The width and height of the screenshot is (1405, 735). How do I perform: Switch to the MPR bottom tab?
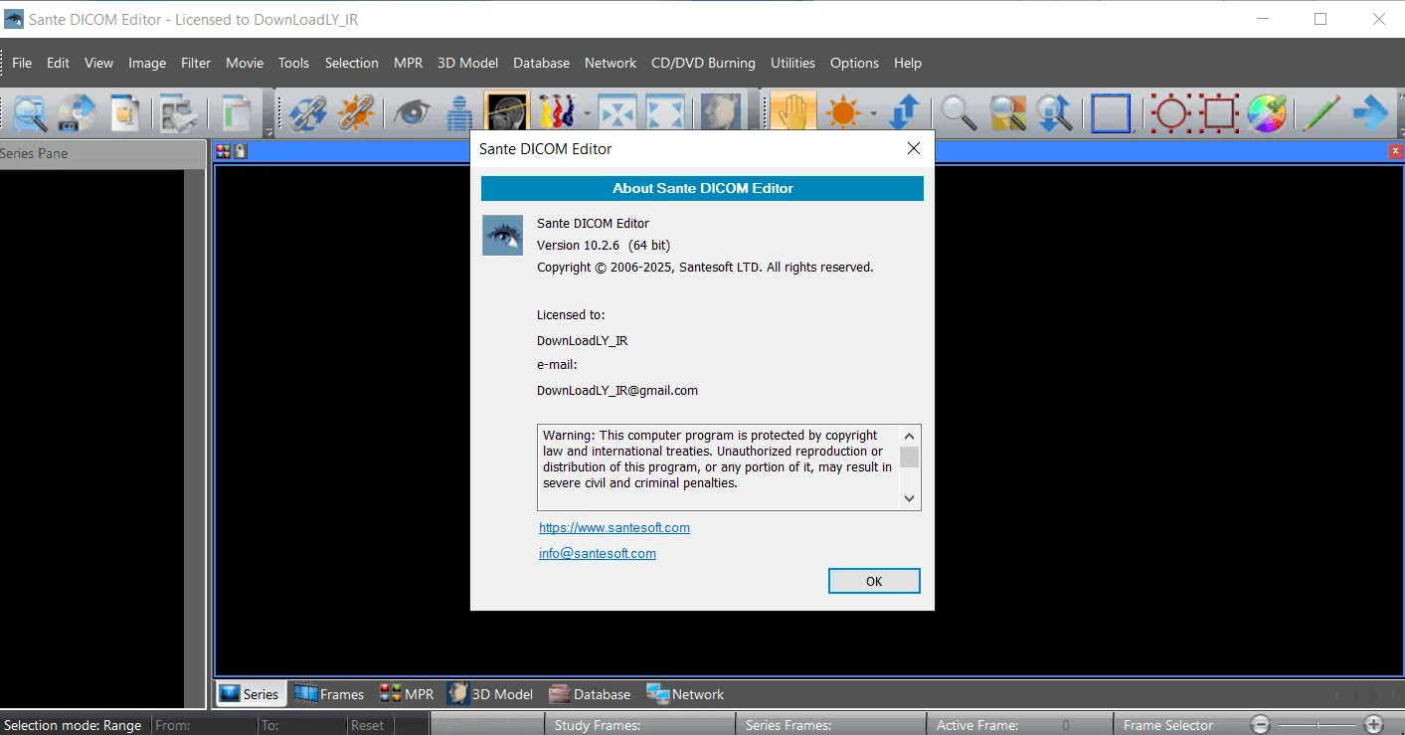tap(407, 694)
